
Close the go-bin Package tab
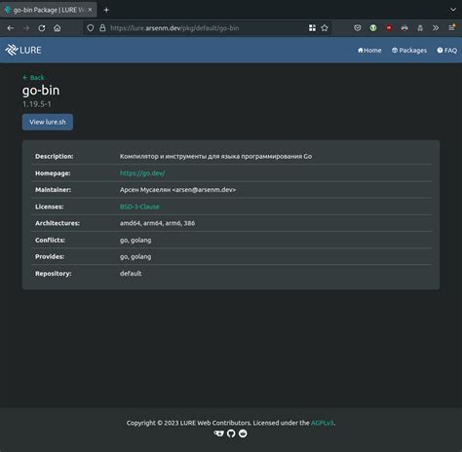click(90, 10)
